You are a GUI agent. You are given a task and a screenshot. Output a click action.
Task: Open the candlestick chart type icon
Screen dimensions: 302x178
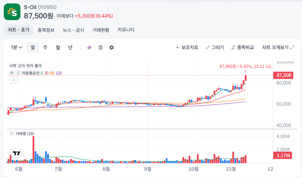pyautogui.click(x=89, y=48)
